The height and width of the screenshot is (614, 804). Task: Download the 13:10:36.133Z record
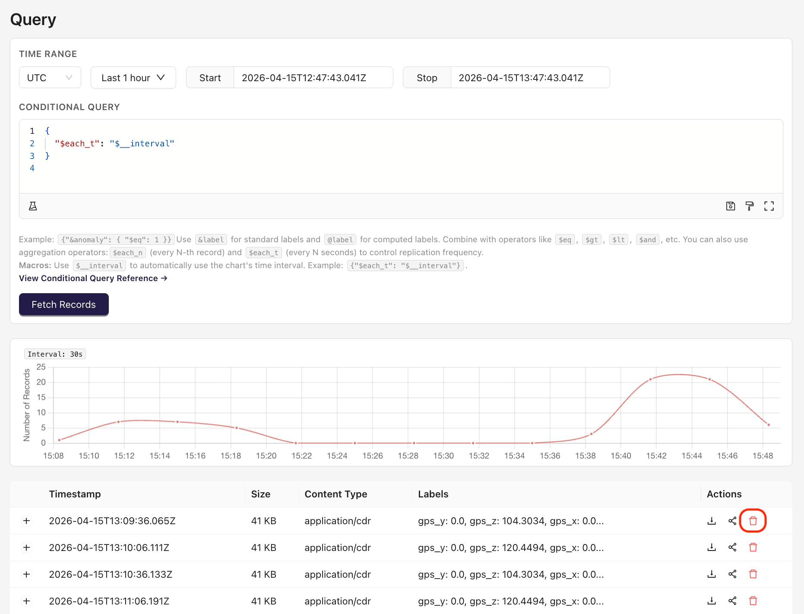[x=712, y=574]
